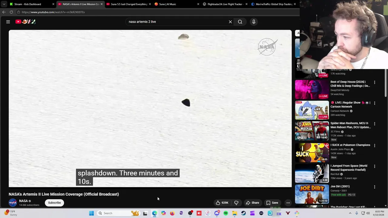
Task: Clear the search box with the X icon
Action: pyautogui.click(x=230, y=22)
